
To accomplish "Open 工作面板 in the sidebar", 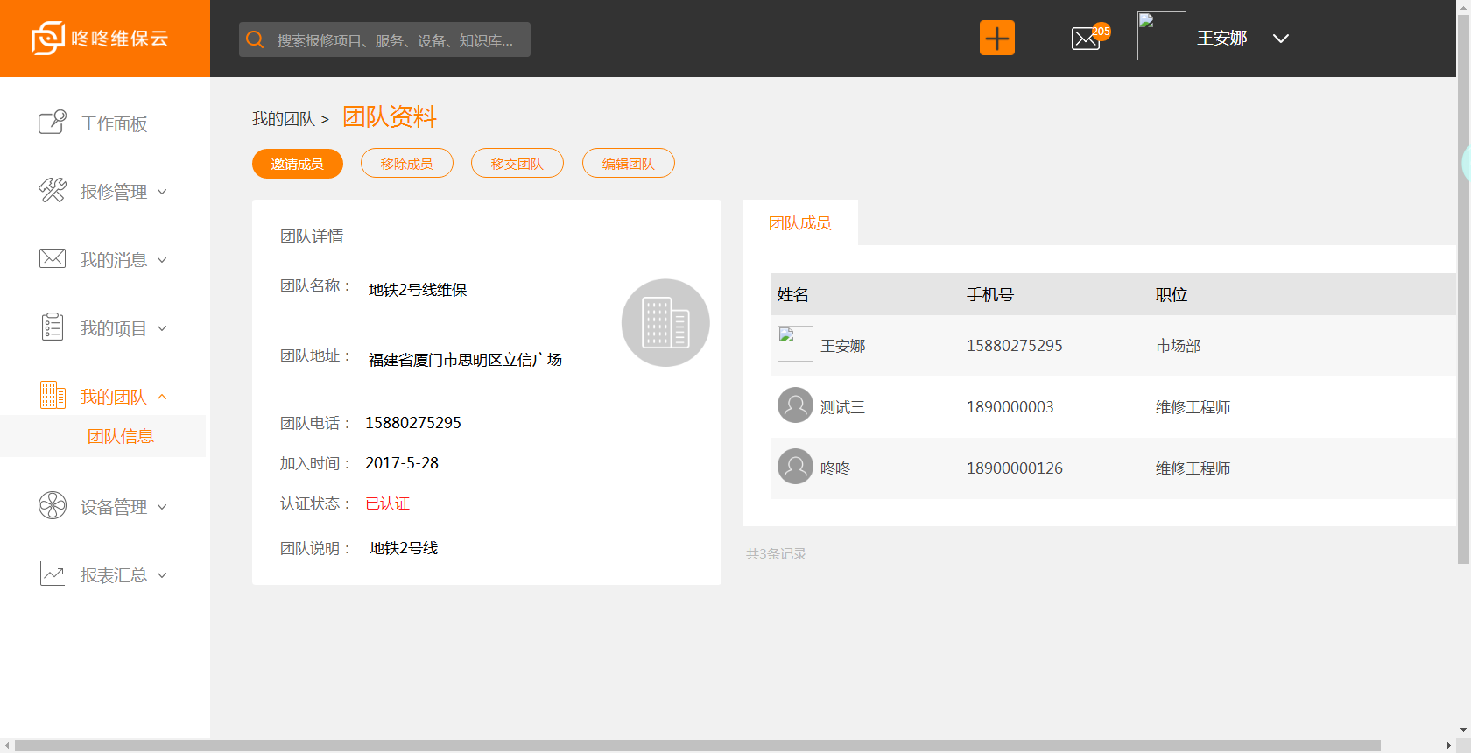I will click(114, 123).
